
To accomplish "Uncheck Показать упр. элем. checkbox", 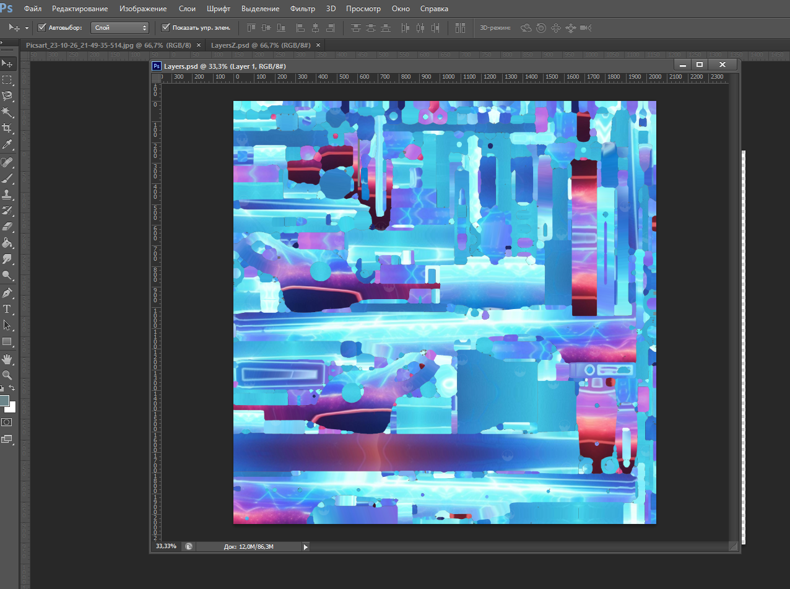I will 165,28.
